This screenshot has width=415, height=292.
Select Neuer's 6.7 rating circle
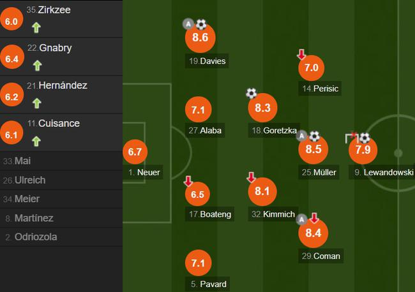pos(134,152)
